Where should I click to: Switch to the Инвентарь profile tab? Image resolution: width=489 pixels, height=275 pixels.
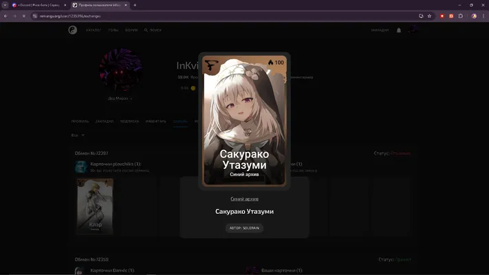(x=156, y=121)
